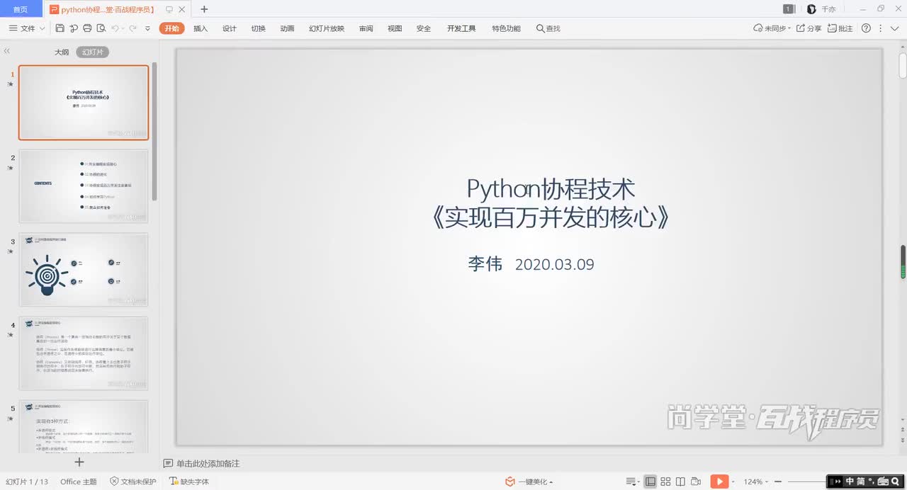This screenshot has height=490, width=907.
Task: Add a new tab with plus button
Action: coord(204,9)
